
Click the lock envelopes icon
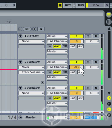(x=41, y=29)
